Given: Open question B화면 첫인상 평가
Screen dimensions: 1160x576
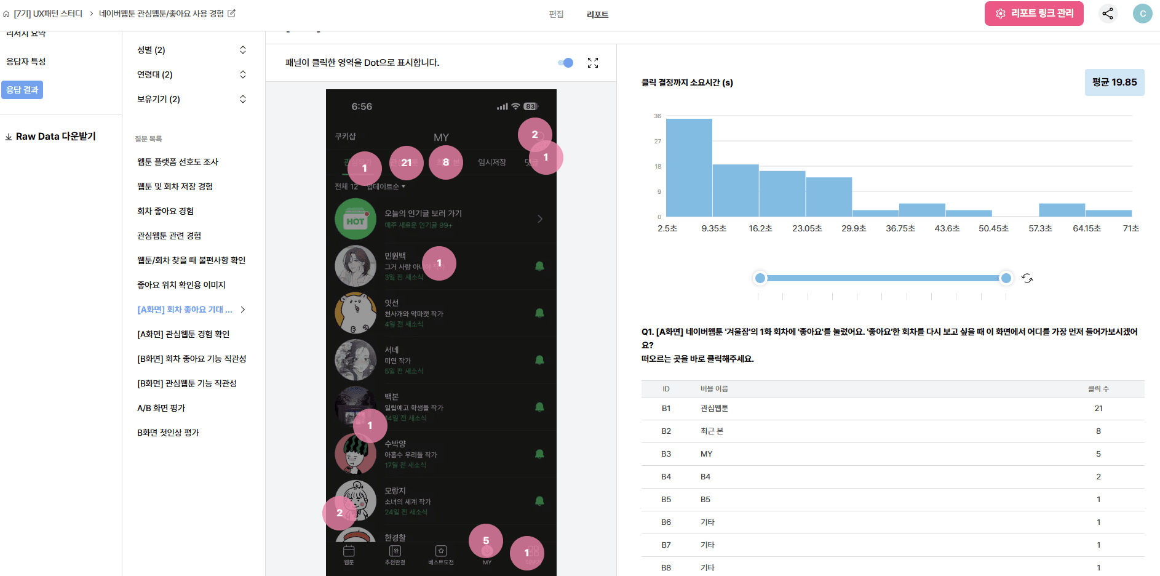Looking at the screenshot, I should [168, 433].
